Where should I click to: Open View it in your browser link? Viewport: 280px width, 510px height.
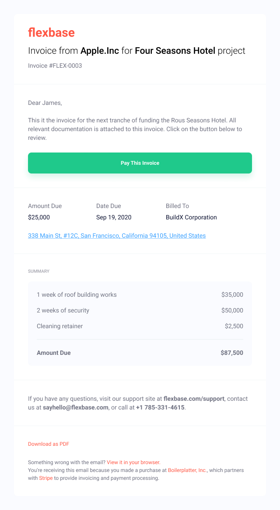tap(133, 462)
